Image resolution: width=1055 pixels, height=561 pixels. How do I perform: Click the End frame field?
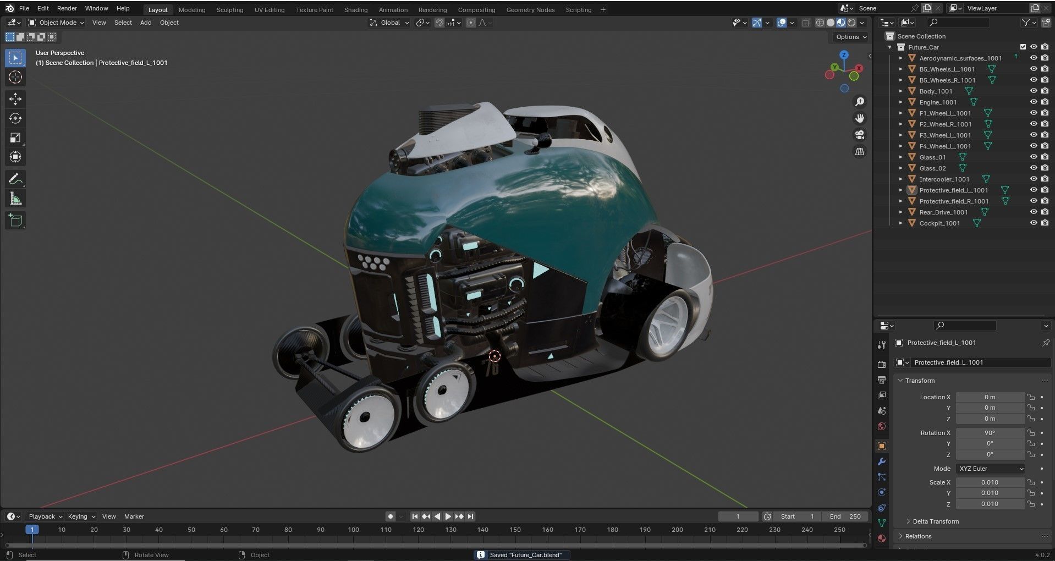(845, 516)
